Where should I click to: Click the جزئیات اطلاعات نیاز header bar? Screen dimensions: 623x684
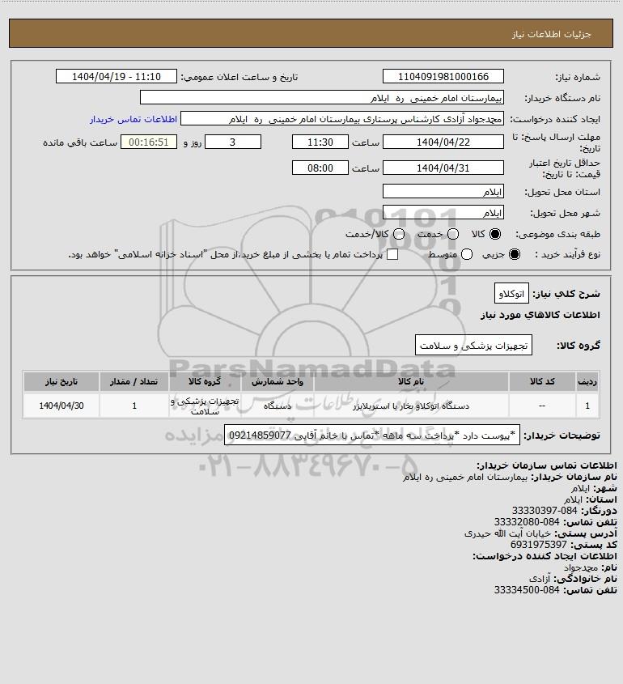pyautogui.click(x=311, y=33)
